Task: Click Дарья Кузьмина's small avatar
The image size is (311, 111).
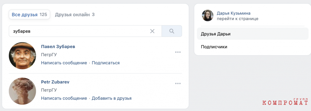Action: [x=208, y=16]
